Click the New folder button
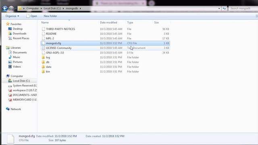Image resolution: width=258 pixels, height=145 pixels. [50, 16]
